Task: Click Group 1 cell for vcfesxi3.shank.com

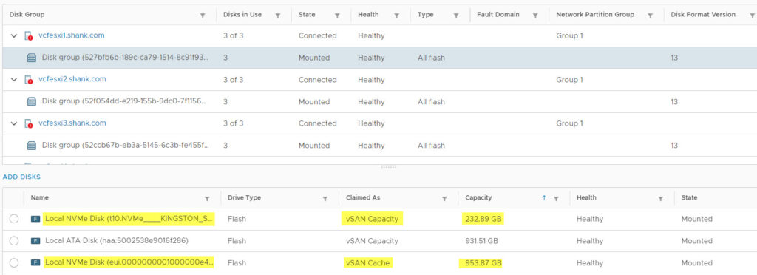Action: [569, 123]
